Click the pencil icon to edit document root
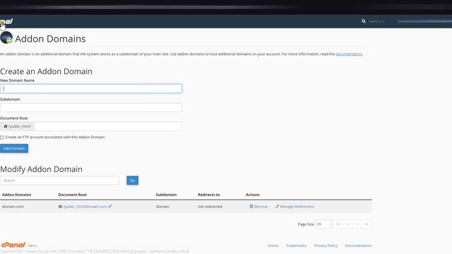The width and height of the screenshot is (452, 254). coord(110,206)
